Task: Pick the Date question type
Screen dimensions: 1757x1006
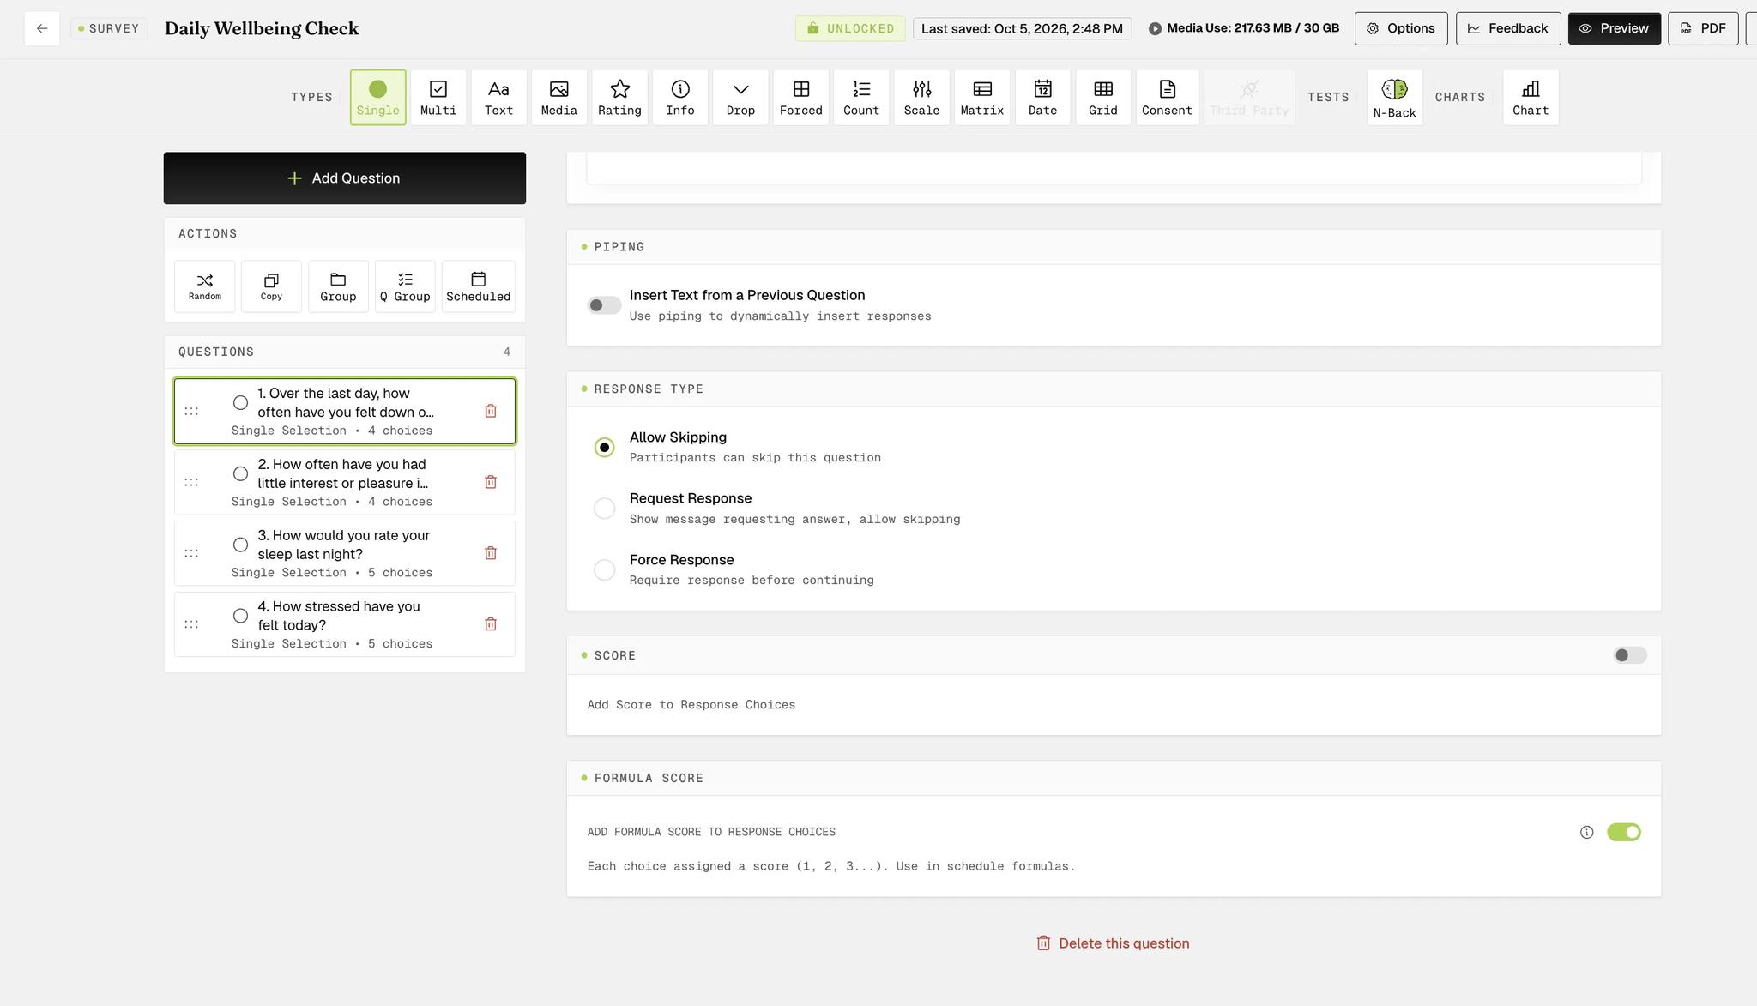Action: pos(1042,98)
